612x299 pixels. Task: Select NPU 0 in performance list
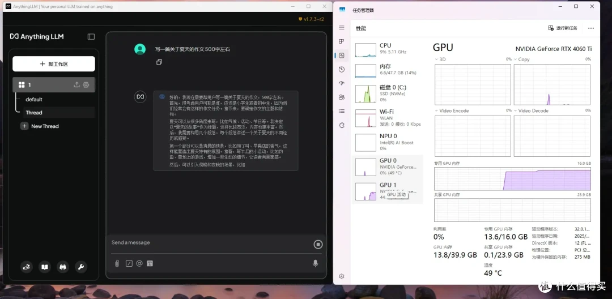click(388, 142)
